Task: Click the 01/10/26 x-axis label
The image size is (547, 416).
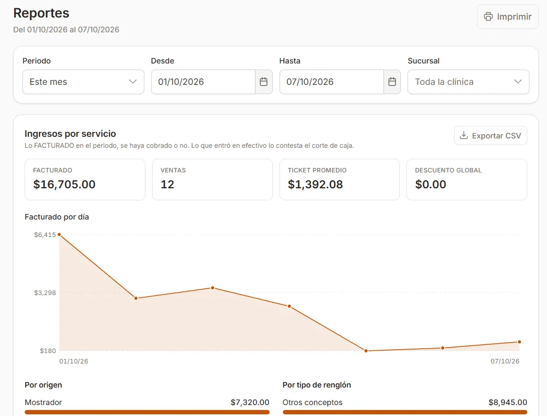Action: click(74, 361)
